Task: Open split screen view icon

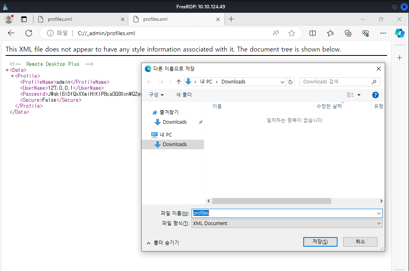Action: tap(312, 33)
